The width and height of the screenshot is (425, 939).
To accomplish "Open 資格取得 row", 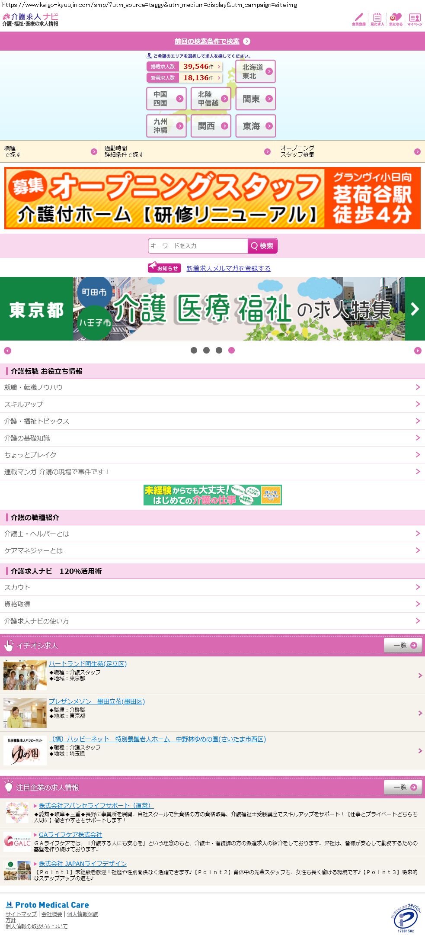I will pyautogui.click(x=212, y=604).
